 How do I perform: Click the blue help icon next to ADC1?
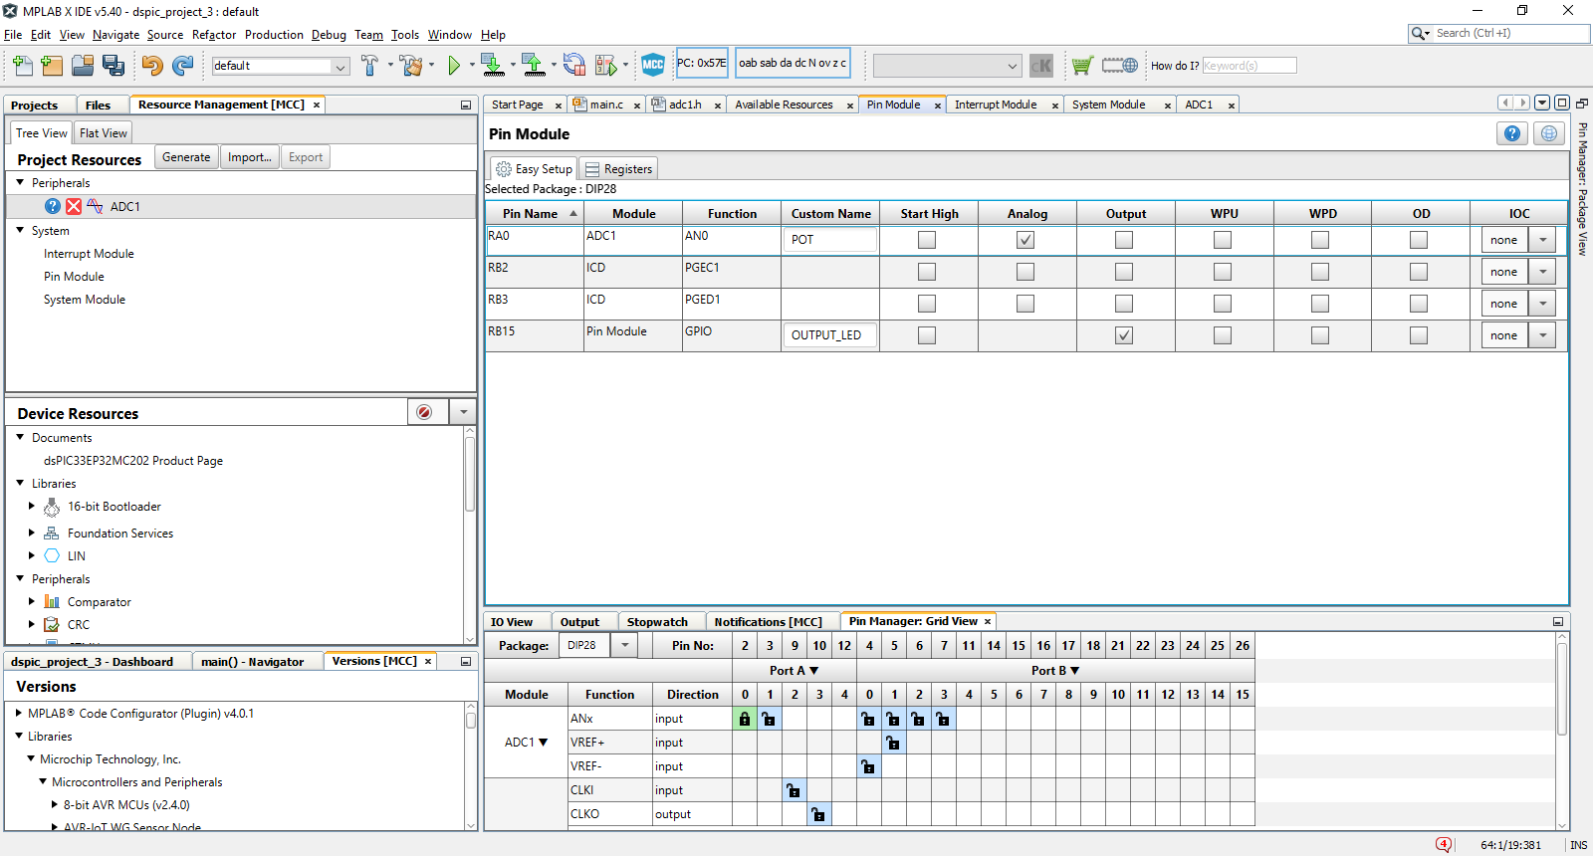tap(53, 206)
